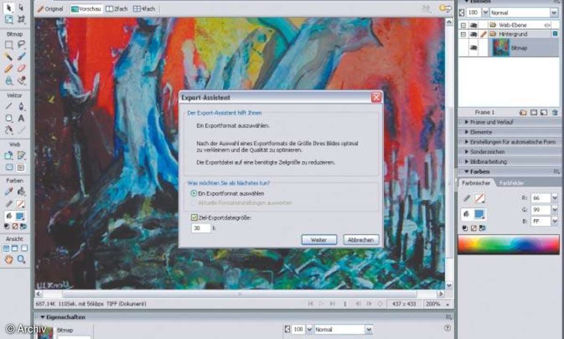This screenshot has width=564, height=339.
Task: Select the Eraser tool
Action: coord(21,68)
